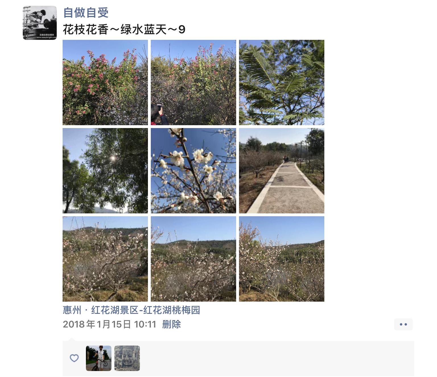
Task: View the cyclist liker's avatar
Action: 99,358
